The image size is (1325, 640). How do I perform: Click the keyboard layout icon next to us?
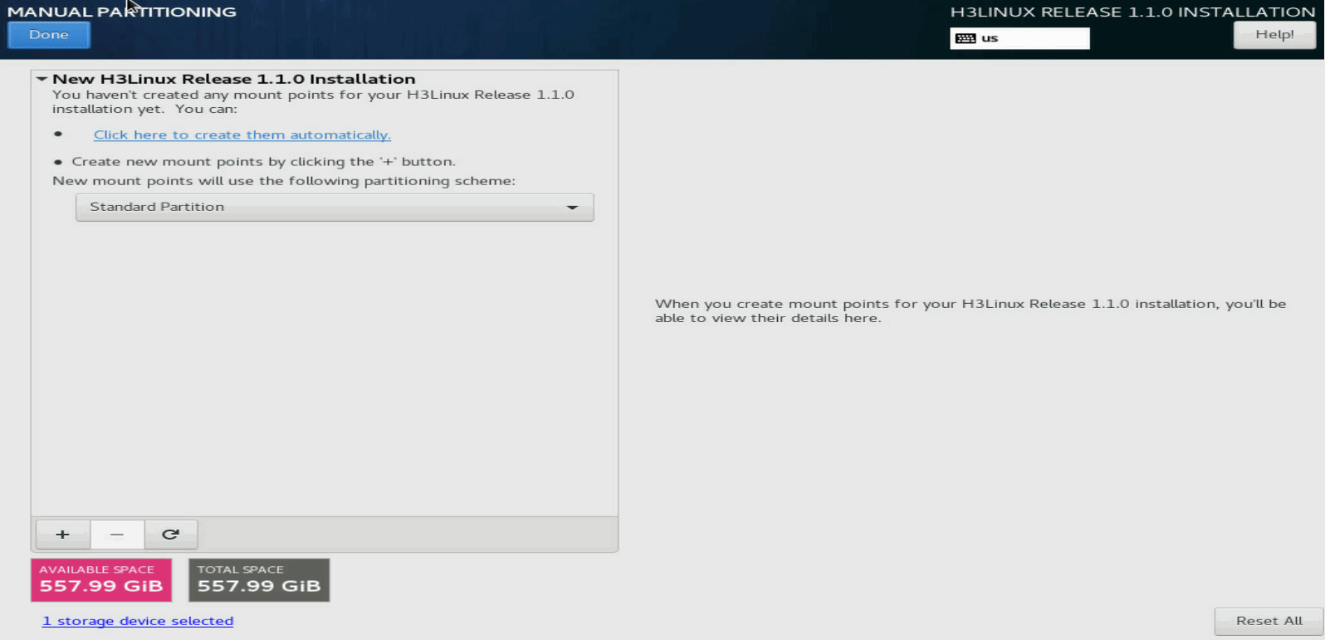[x=966, y=38]
